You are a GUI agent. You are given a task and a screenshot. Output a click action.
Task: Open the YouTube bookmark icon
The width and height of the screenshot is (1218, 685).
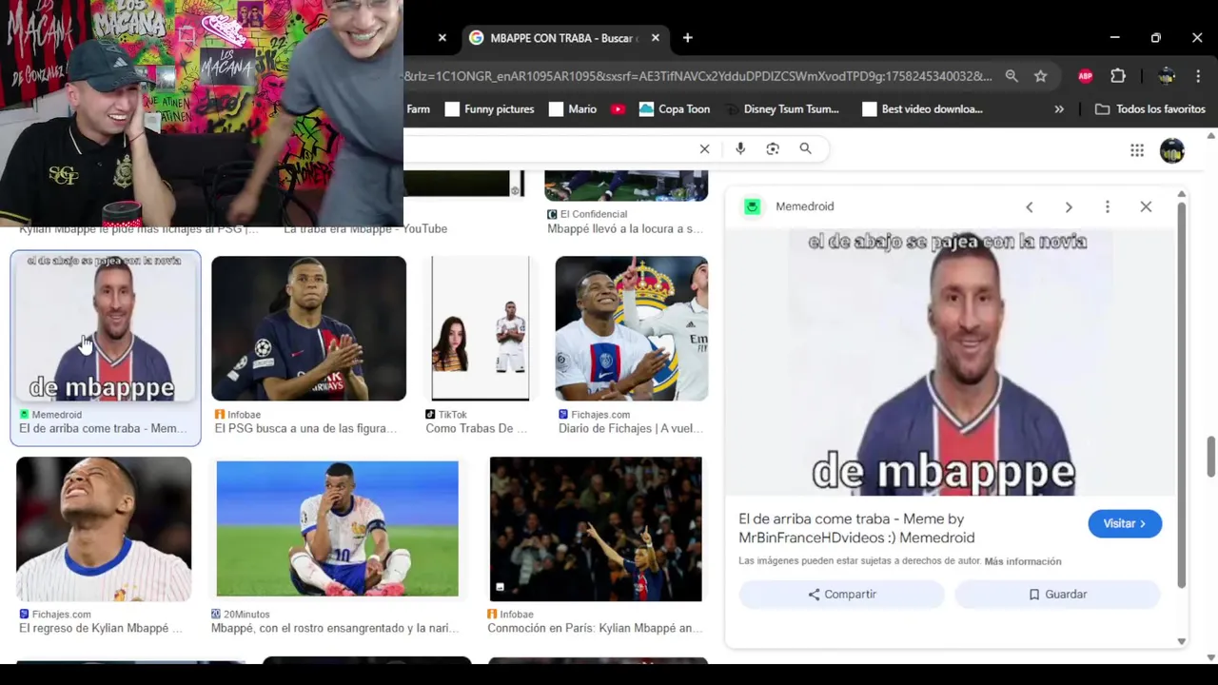coord(618,109)
